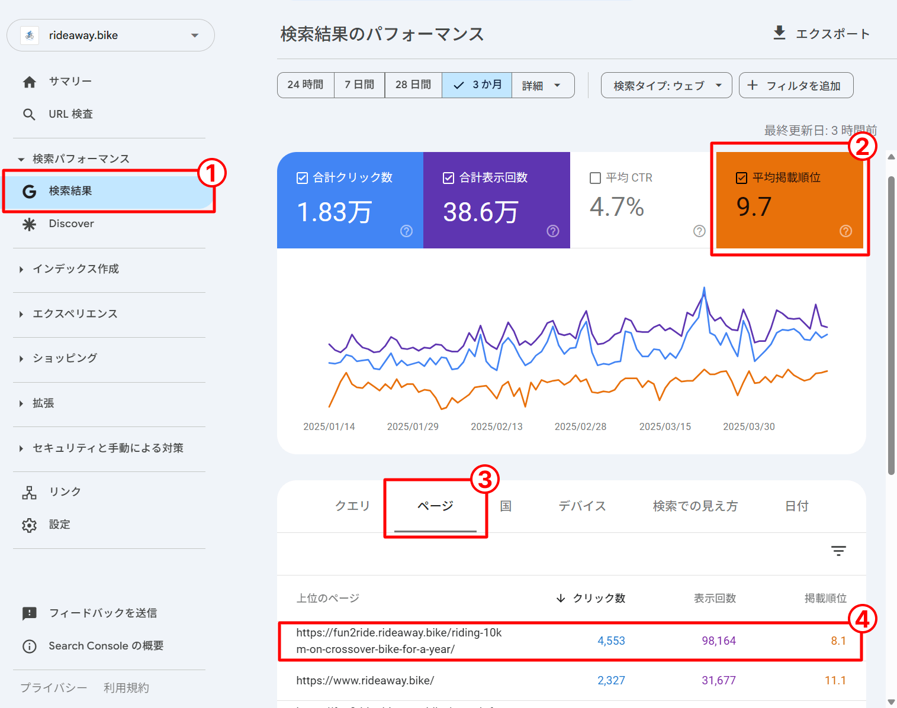
Task: Click the help icon on 合計クリック数 card
Action: point(406,231)
